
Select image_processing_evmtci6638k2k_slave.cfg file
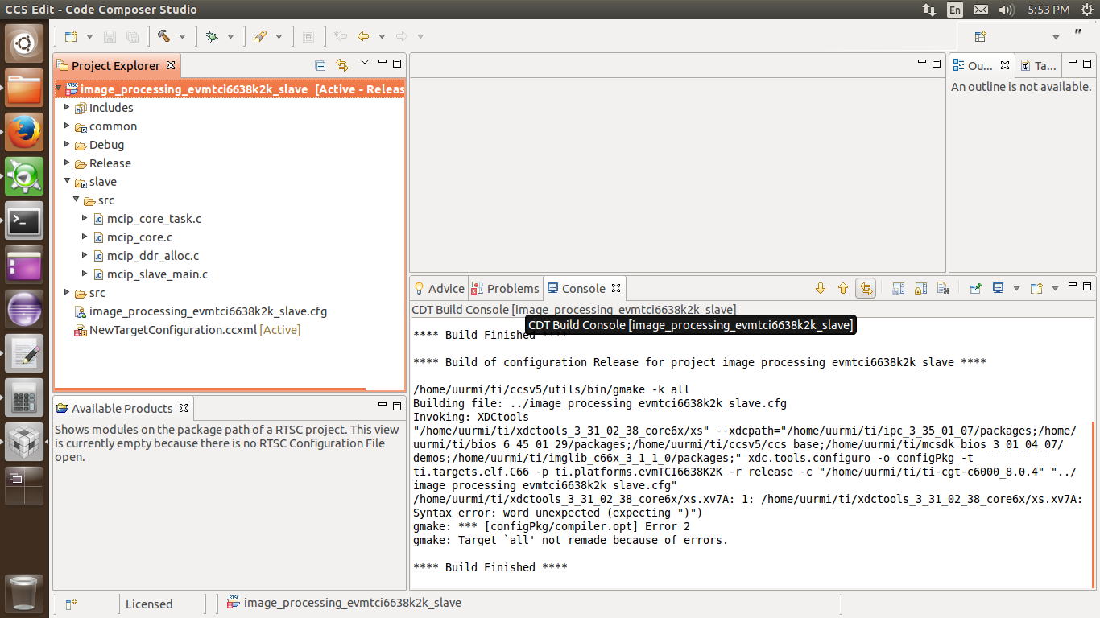coord(208,311)
